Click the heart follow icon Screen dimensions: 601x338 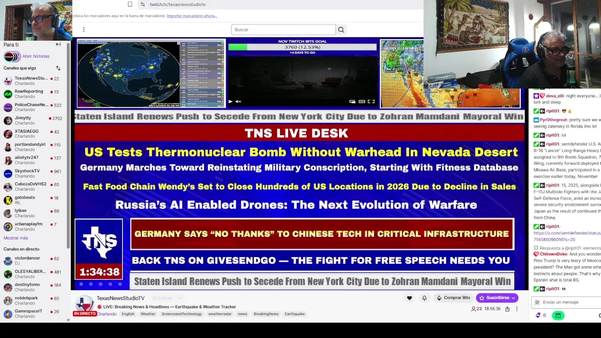[409, 298]
